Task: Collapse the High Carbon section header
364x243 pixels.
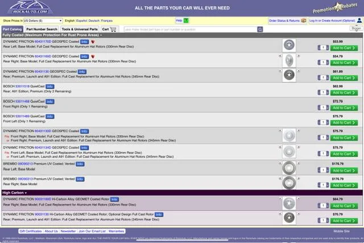Action: coord(15,192)
